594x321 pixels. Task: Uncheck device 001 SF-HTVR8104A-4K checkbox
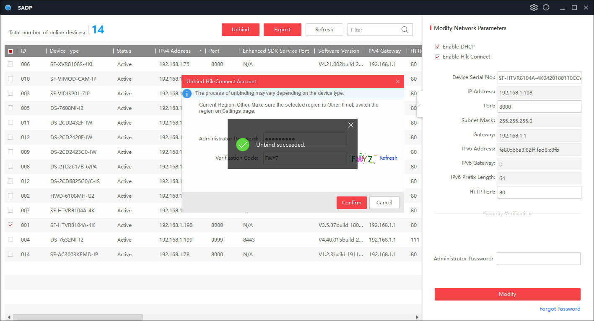pyautogui.click(x=10, y=225)
